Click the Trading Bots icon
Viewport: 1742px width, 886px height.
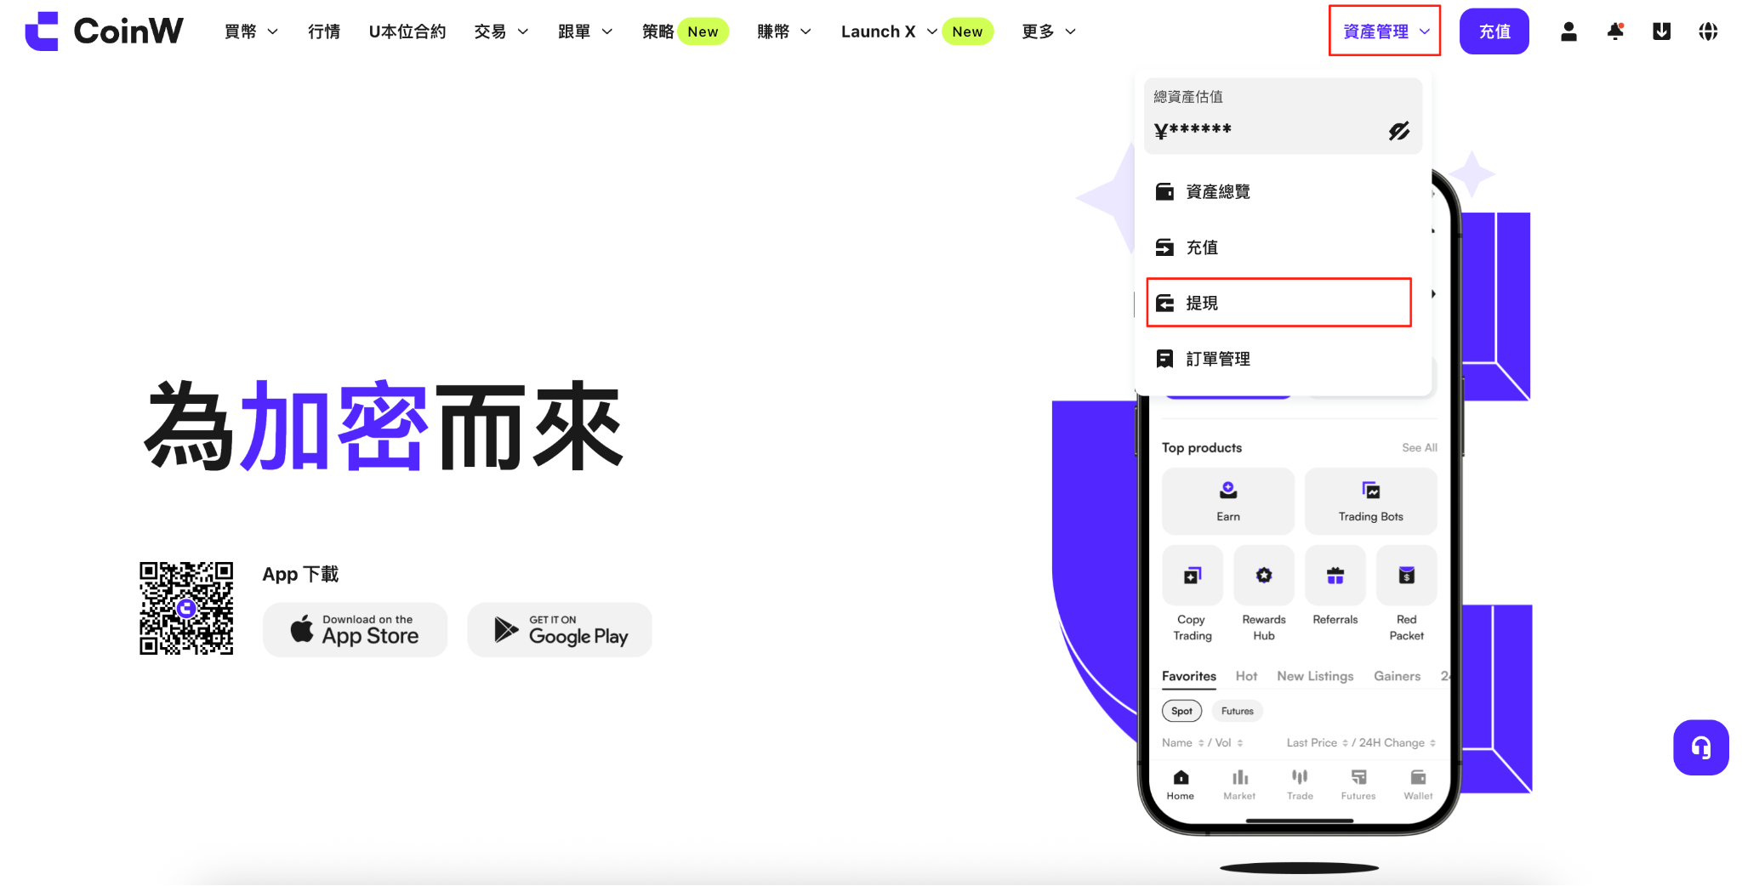[x=1371, y=491]
